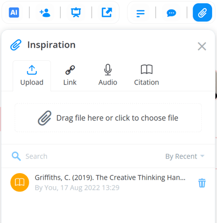Viewport: 217px width, 223px height.
Task: Select the Audio tab
Action: [108, 75]
